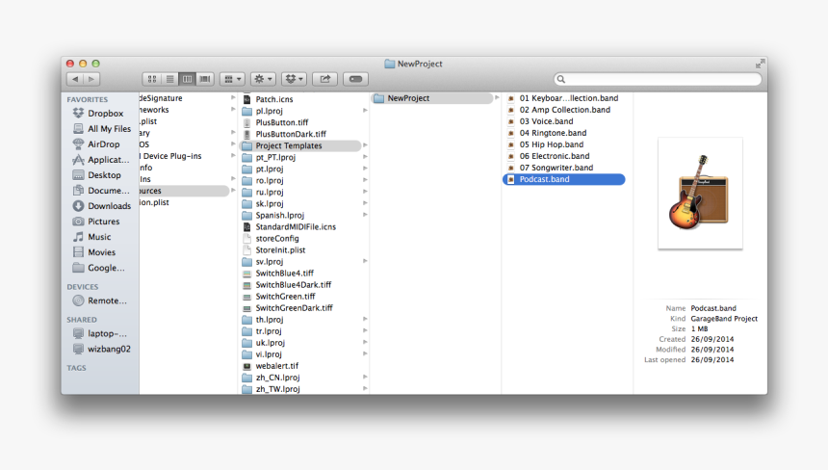The height and width of the screenshot is (470, 828).
Task: Select 03 Voice.band project
Action: click(x=540, y=121)
